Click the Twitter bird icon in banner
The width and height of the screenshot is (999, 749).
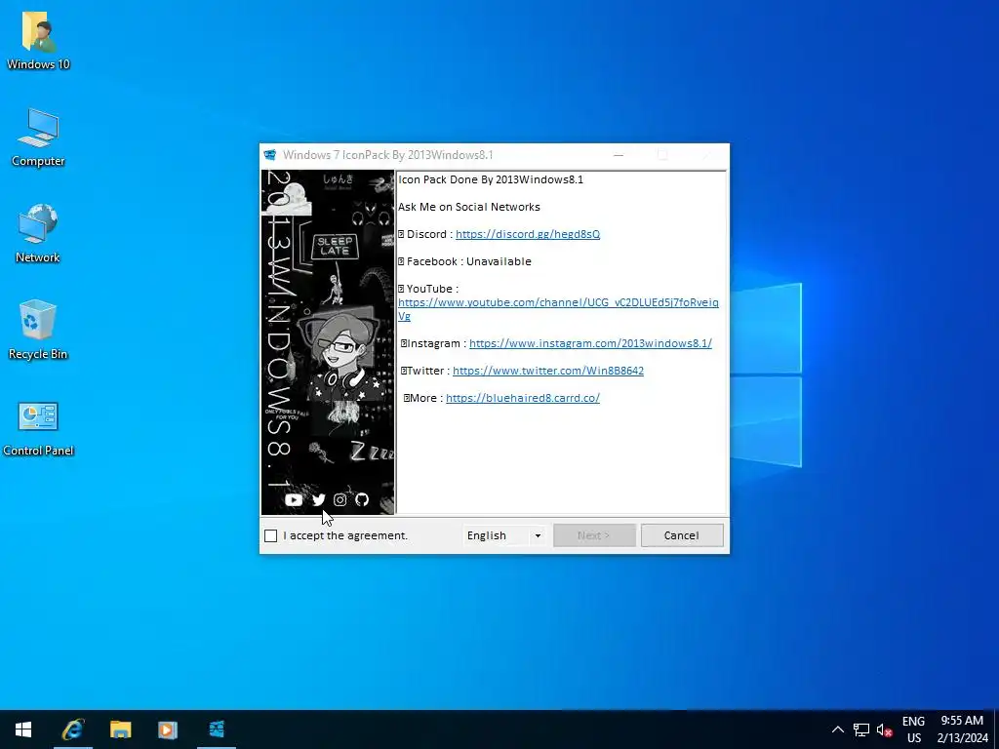click(x=319, y=500)
